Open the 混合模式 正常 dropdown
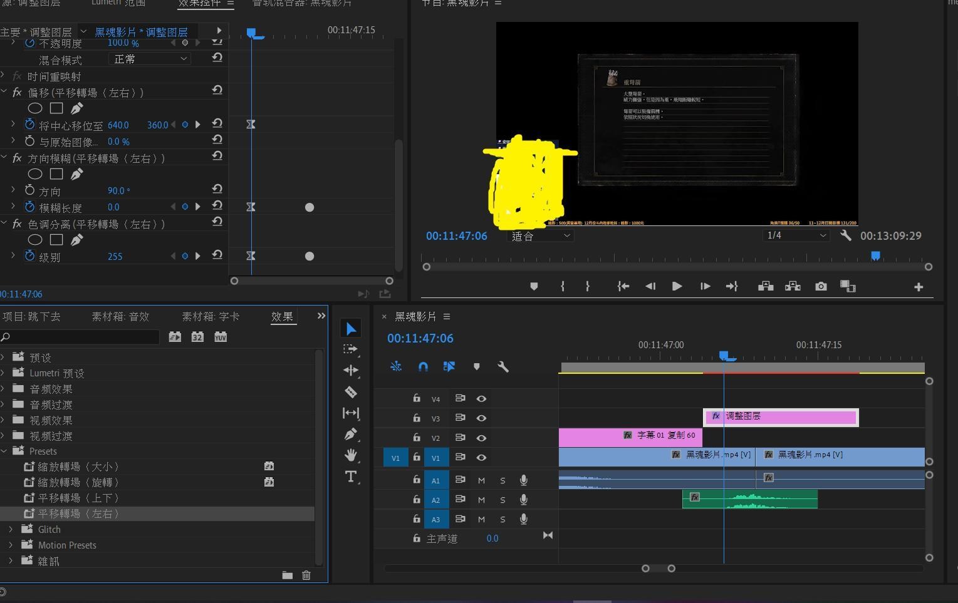The height and width of the screenshot is (603, 958). click(150, 59)
